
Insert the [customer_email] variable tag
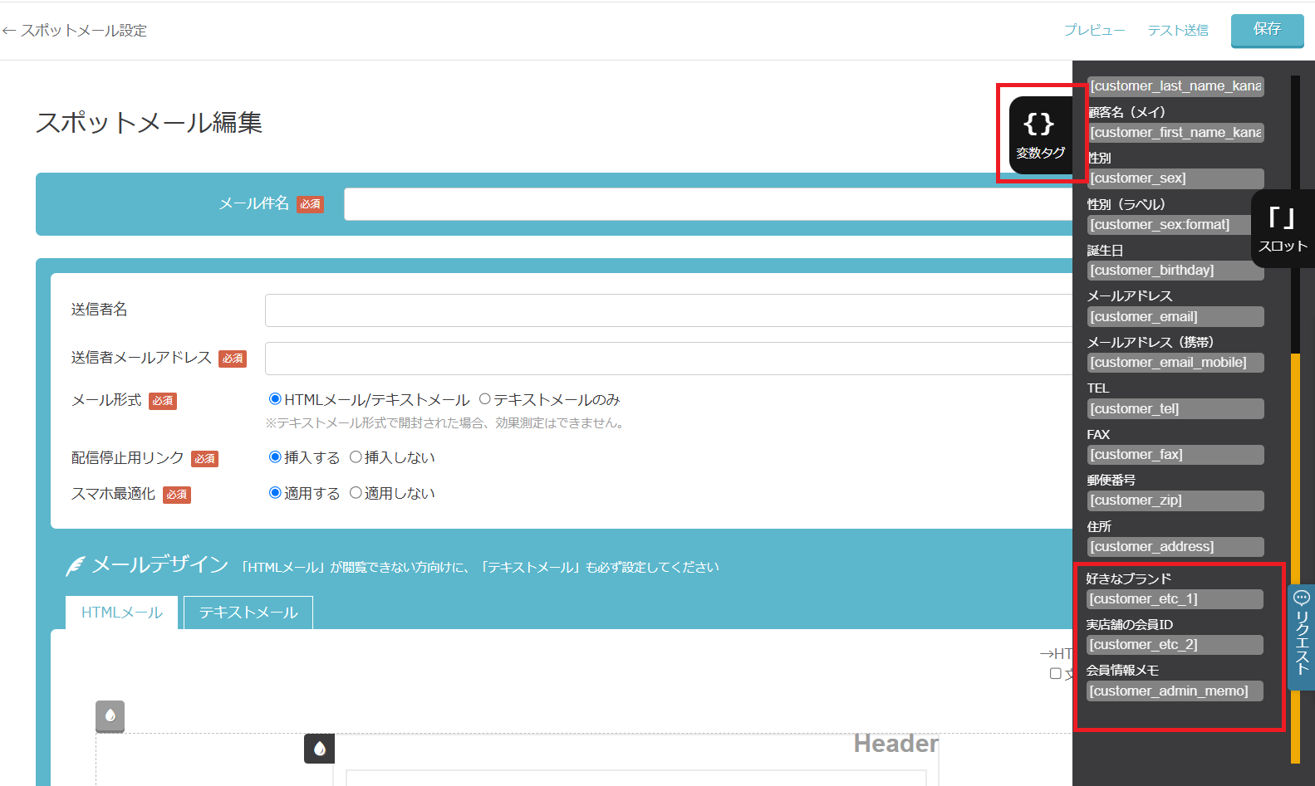[1175, 317]
